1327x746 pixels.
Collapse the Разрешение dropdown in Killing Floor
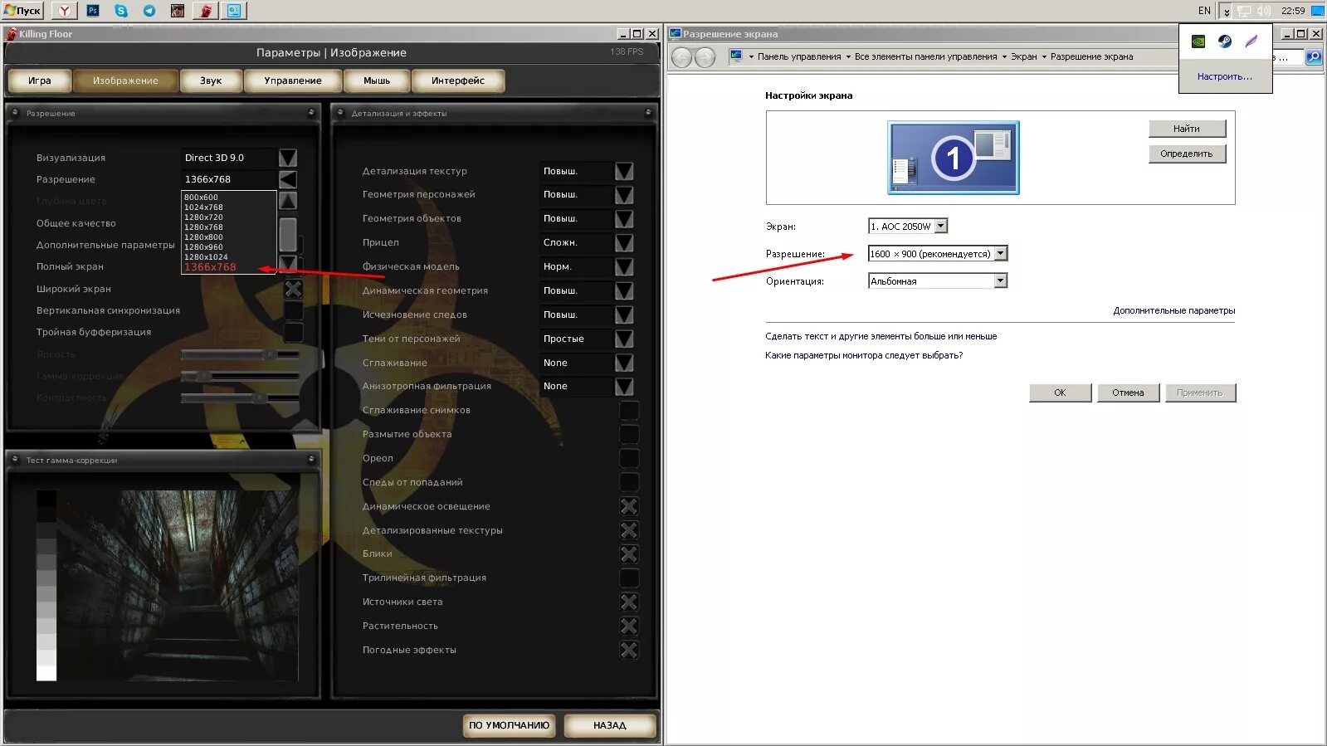click(288, 179)
